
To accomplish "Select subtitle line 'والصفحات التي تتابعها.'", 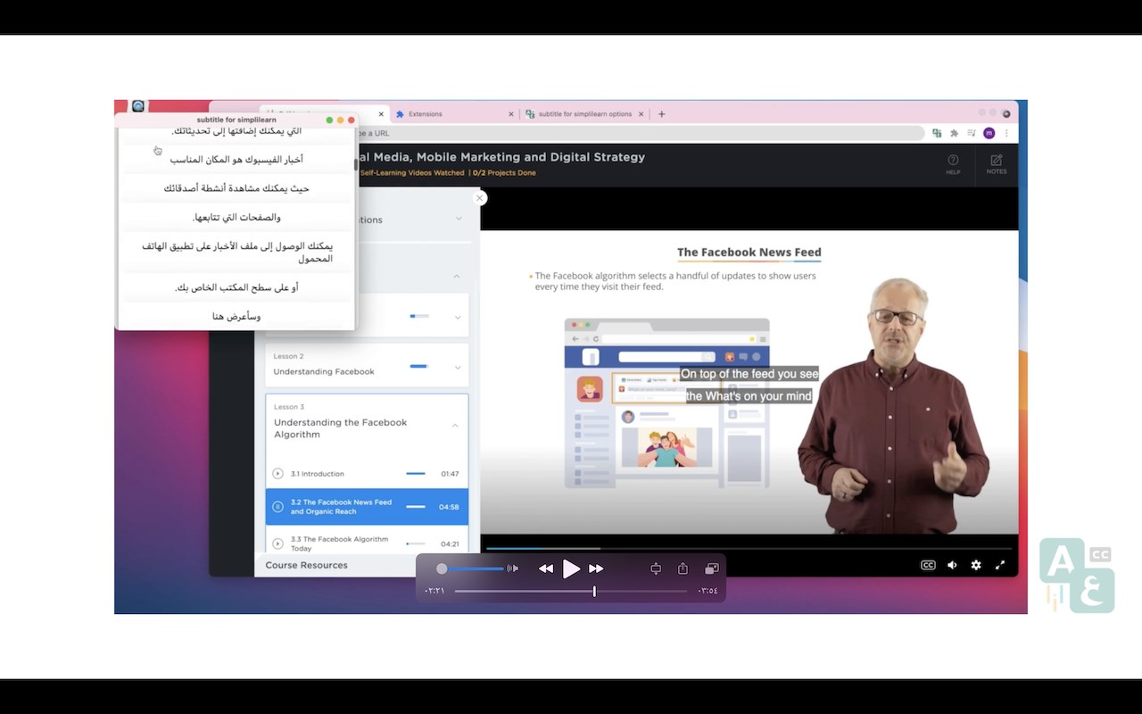I will coord(236,218).
